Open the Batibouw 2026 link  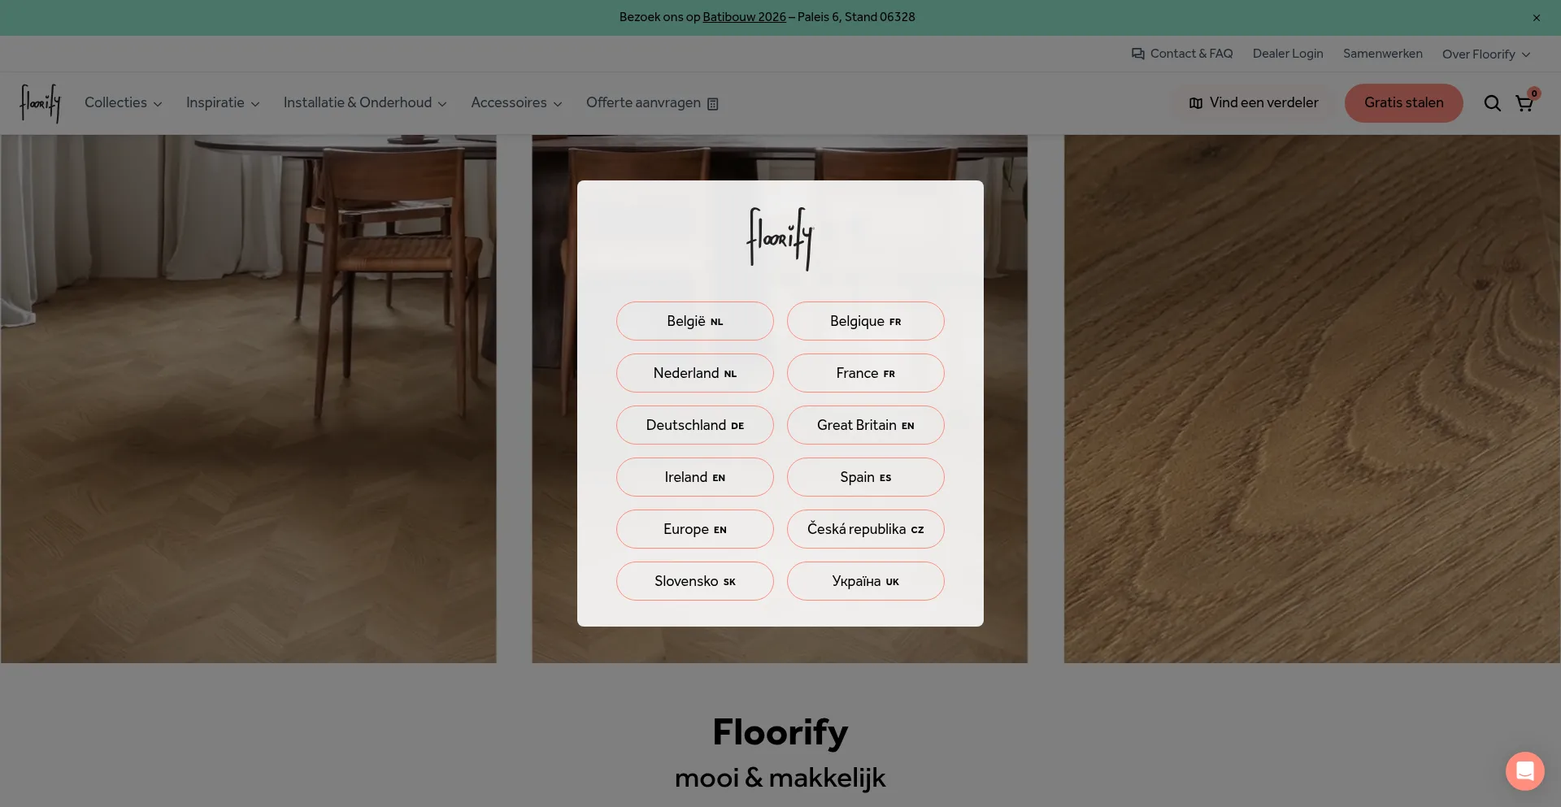(x=744, y=16)
